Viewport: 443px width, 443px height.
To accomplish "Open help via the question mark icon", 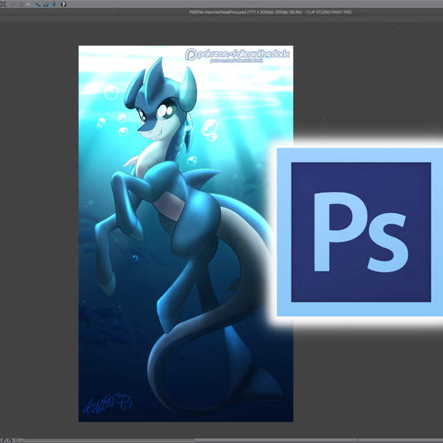I will [64, 4].
